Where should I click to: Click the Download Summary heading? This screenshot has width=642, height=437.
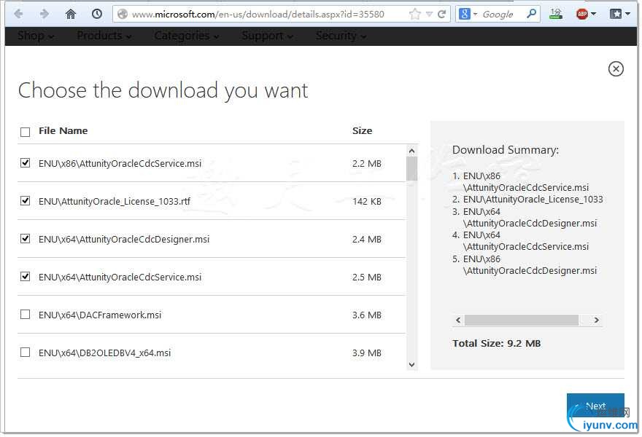(x=506, y=149)
